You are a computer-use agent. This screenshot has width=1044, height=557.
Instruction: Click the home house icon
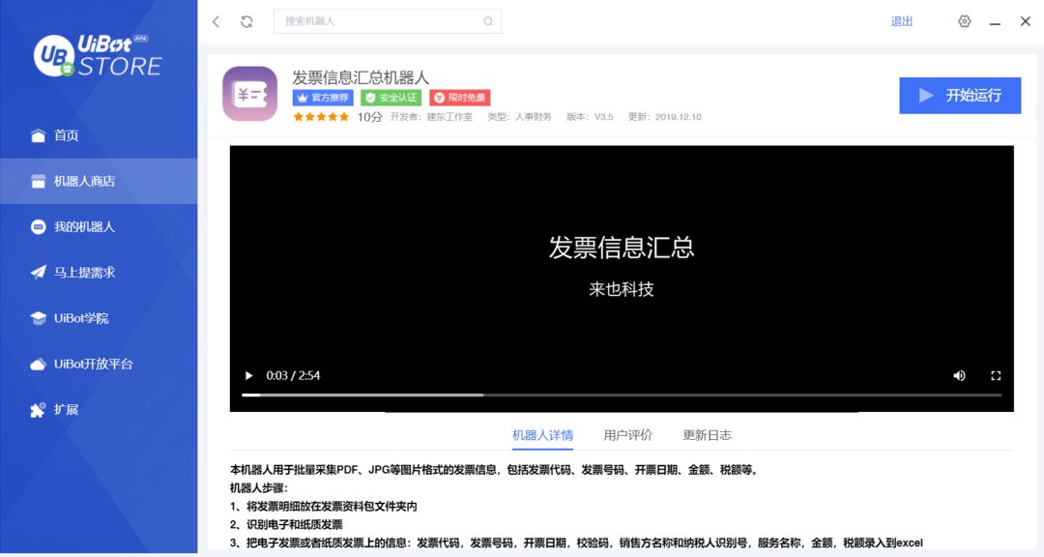[x=38, y=136]
